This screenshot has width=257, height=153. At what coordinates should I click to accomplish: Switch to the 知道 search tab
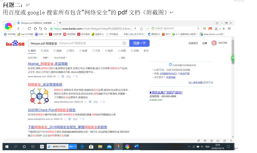click(83, 51)
